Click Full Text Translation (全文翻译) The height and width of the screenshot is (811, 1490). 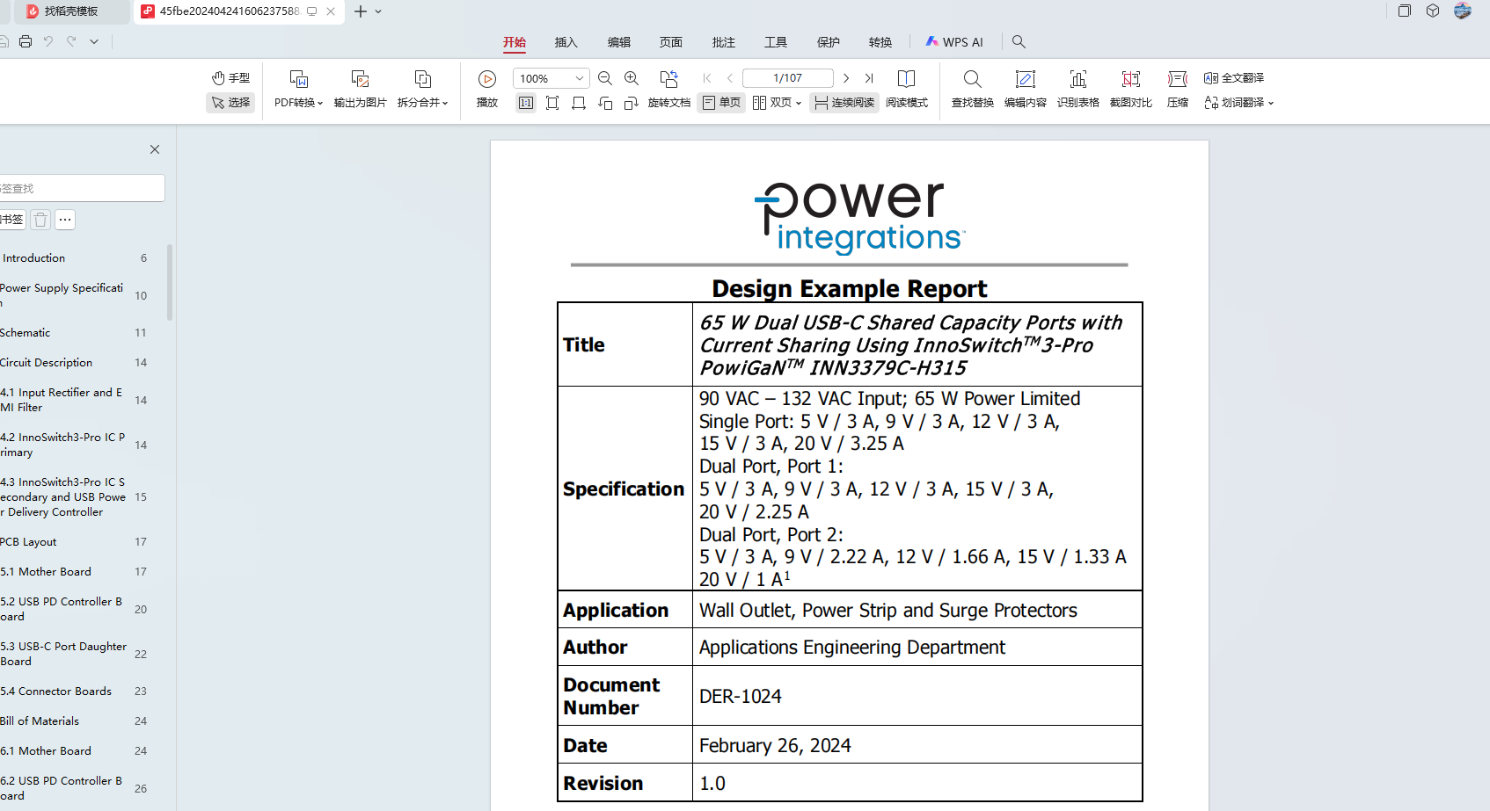coord(1234,78)
